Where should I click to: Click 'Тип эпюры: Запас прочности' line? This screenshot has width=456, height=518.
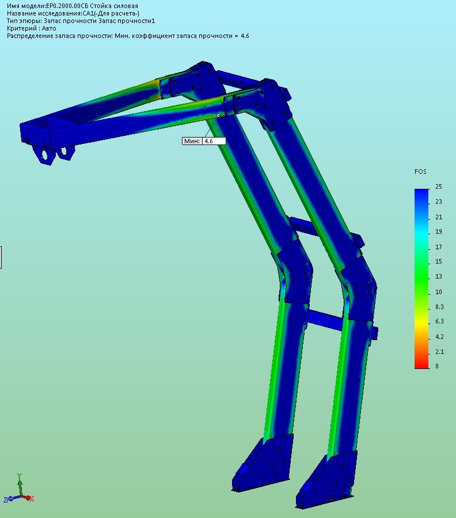tap(81, 21)
